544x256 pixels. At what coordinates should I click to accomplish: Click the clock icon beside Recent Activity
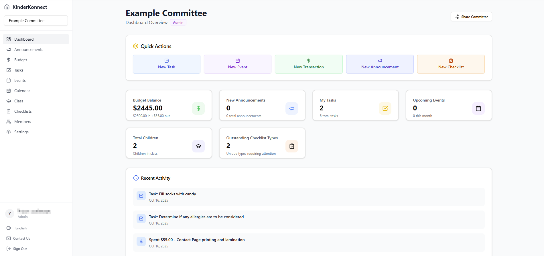click(x=136, y=178)
